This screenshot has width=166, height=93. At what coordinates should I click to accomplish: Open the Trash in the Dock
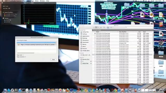(161, 90)
